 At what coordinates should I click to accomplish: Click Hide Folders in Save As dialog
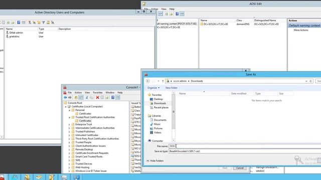[155, 161]
